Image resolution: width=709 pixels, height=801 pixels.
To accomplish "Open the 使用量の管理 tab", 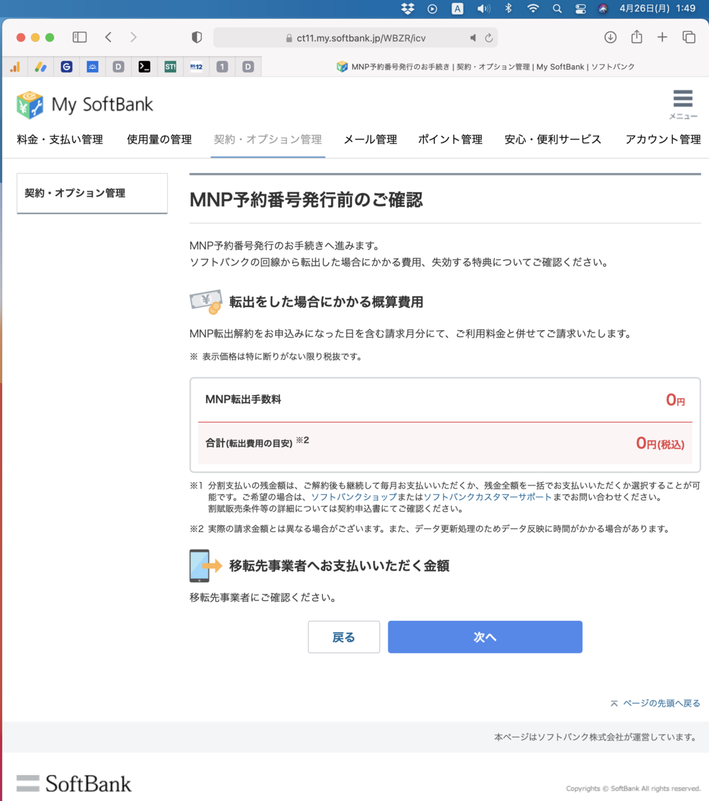I will pyautogui.click(x=159, y=140).
